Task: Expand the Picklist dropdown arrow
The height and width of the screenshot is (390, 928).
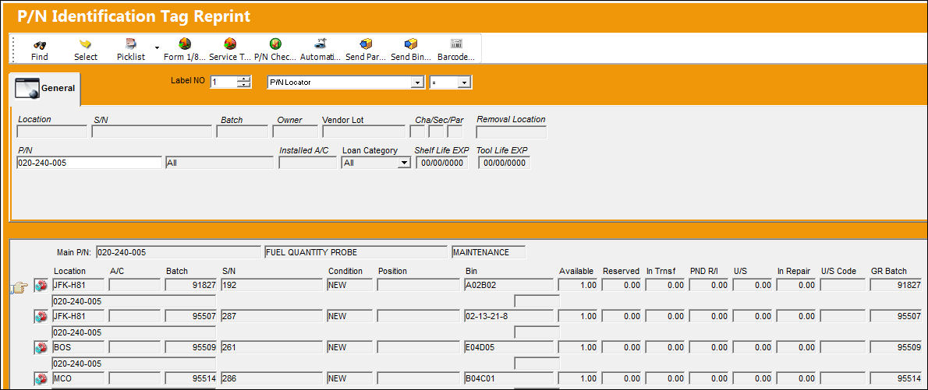Action: pyautogui.click(x=157, y=47)
